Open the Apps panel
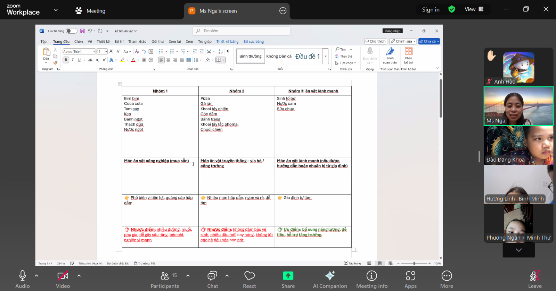This screenshot has height=291, width=556. click(410, 279)
